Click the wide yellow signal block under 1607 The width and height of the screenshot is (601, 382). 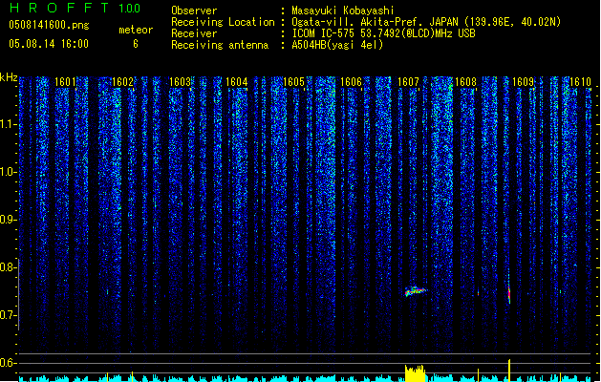tap(415, 373)
